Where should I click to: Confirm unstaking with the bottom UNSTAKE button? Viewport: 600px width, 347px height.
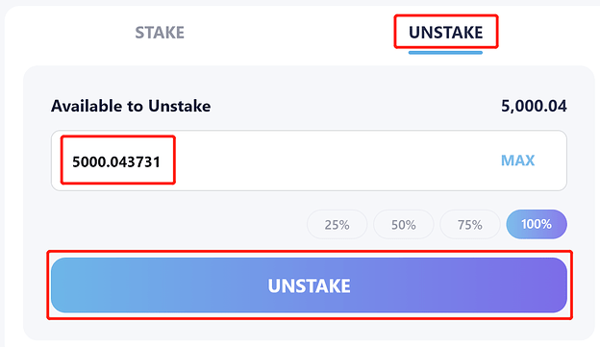coord(309,285)
